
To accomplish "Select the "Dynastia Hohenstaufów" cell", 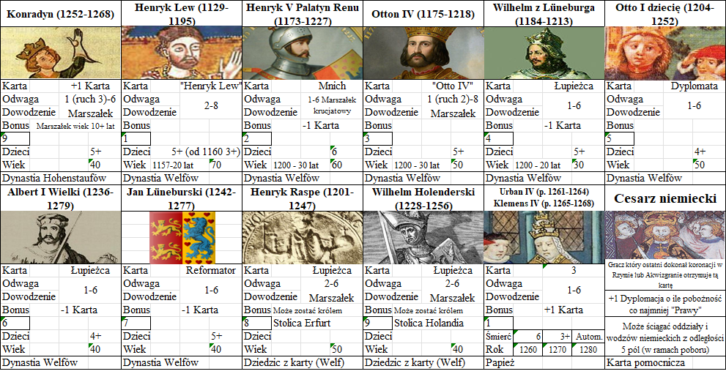I will click(61, 178).
